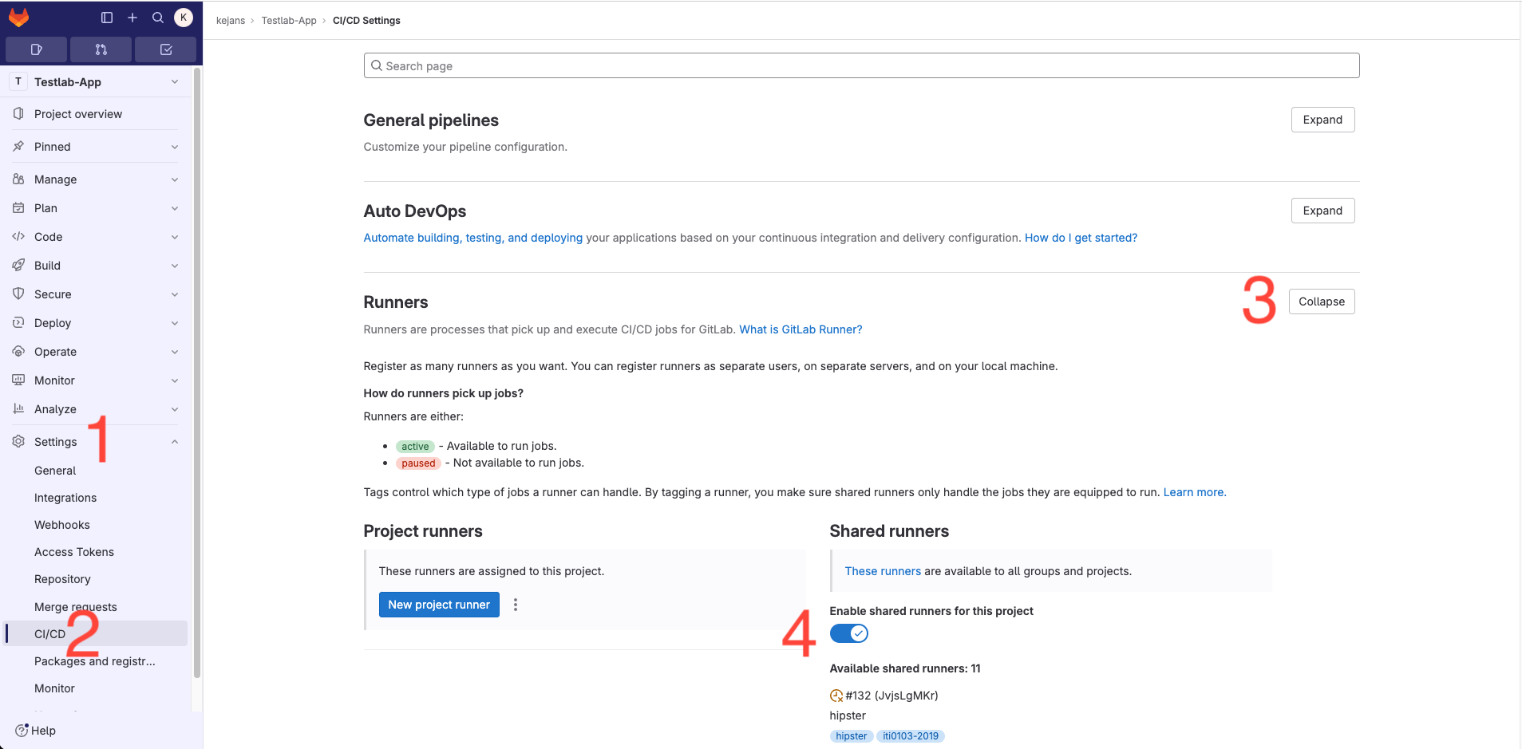Open the Learn more link about tags
This screenshot has height=749, width=1522.
coord(1195,492)
